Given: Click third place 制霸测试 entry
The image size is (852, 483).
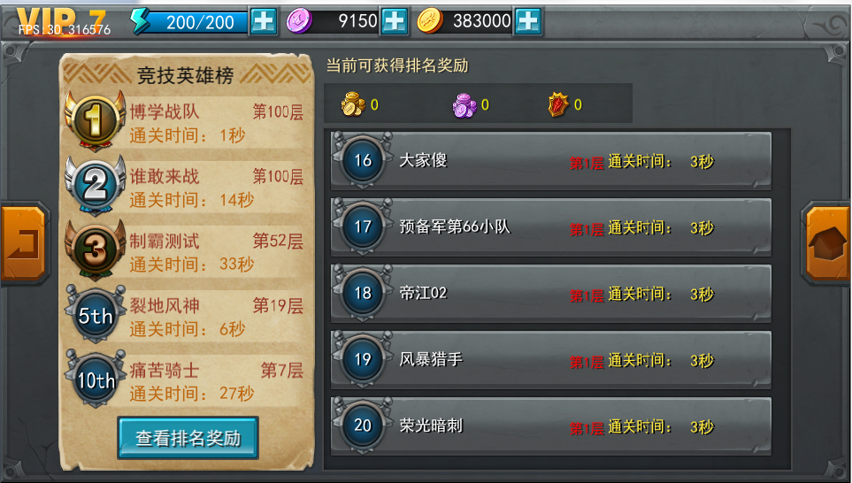Looking at the screenshot, I should (188, 251).
